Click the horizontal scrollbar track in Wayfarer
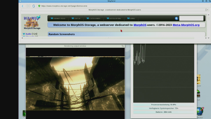211x119 pixels. 109,38
